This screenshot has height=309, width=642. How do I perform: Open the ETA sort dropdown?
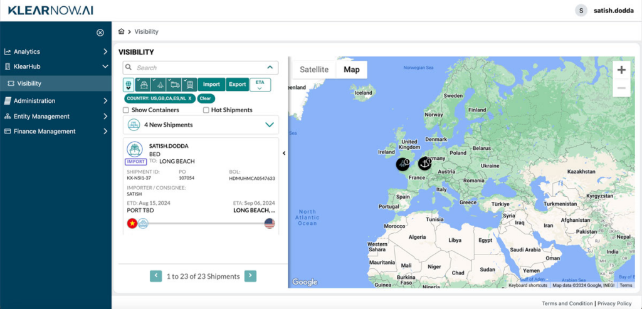click(x=260, y=85)
